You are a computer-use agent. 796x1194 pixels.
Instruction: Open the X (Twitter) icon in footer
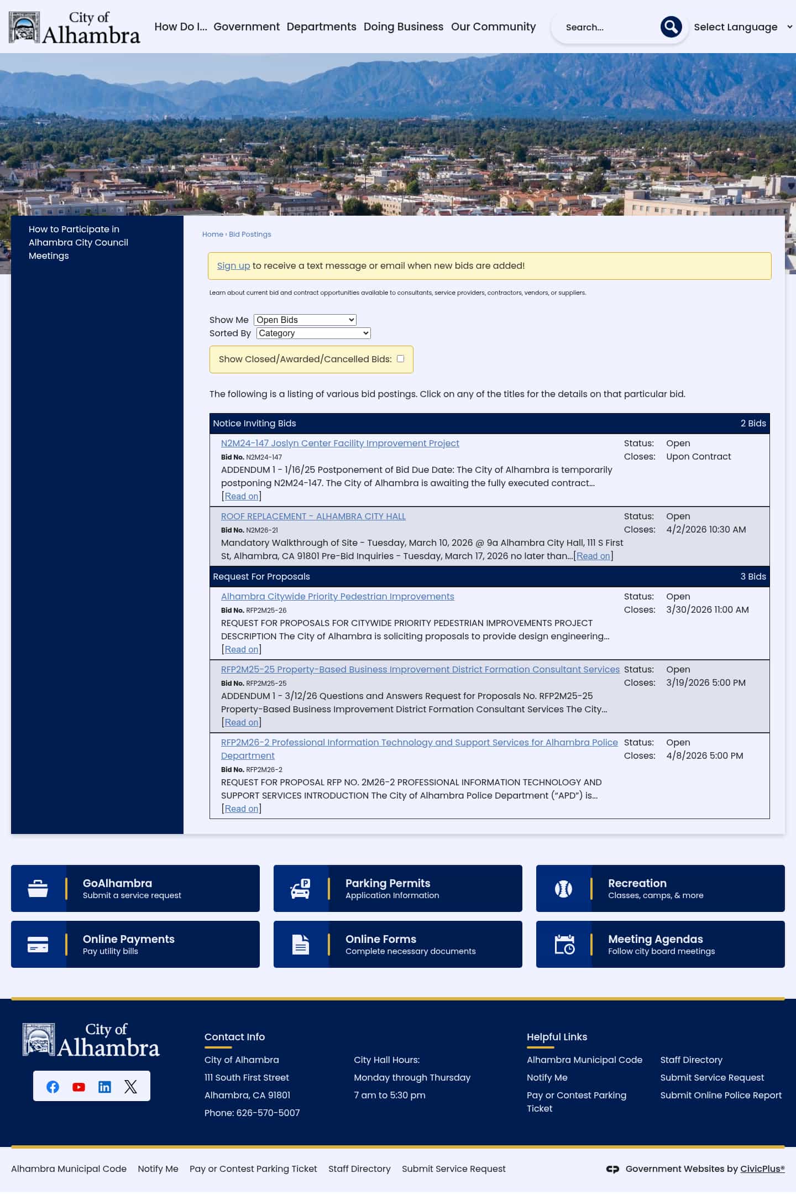pyautogui.click(x=130, y=1087)
